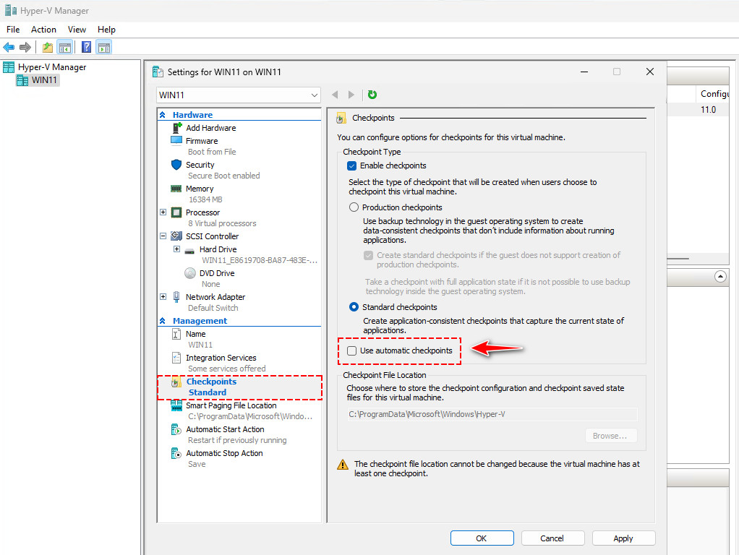Viewport: 739px width, 555px height.
Task: Collapse the SCSI Controller node
Action: pos(163,236)
